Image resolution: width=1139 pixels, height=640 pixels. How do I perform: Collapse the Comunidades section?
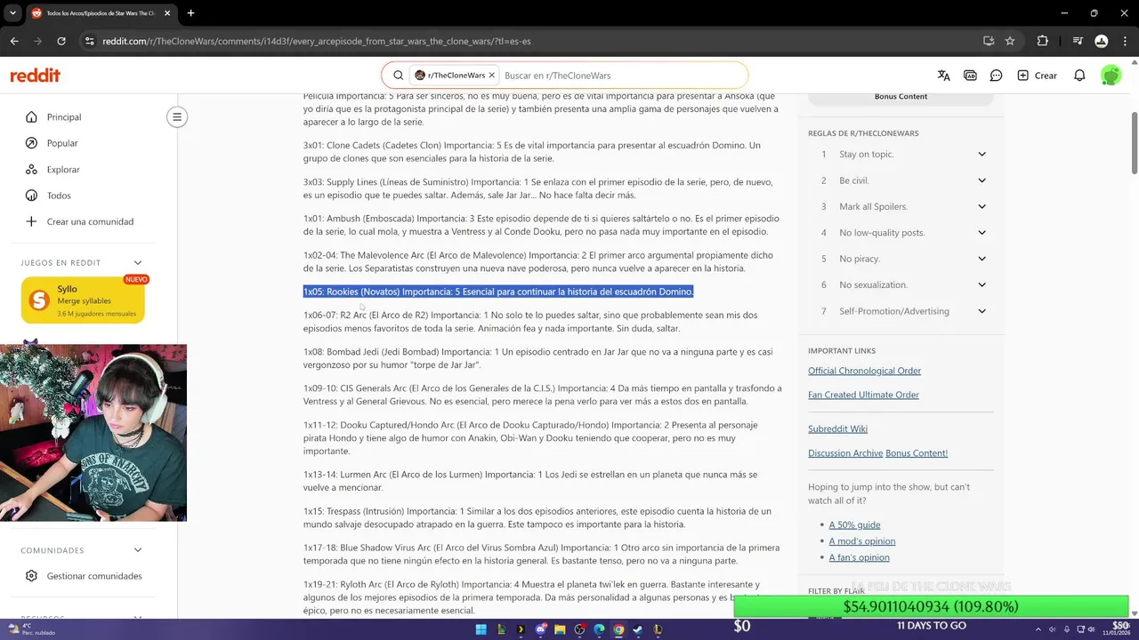[138, 550]
